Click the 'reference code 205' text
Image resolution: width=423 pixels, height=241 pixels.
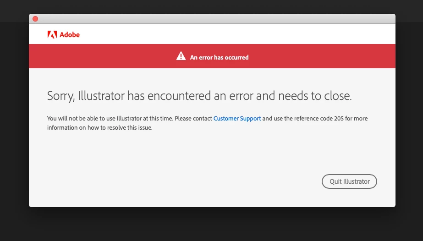[x=319, y=119]
